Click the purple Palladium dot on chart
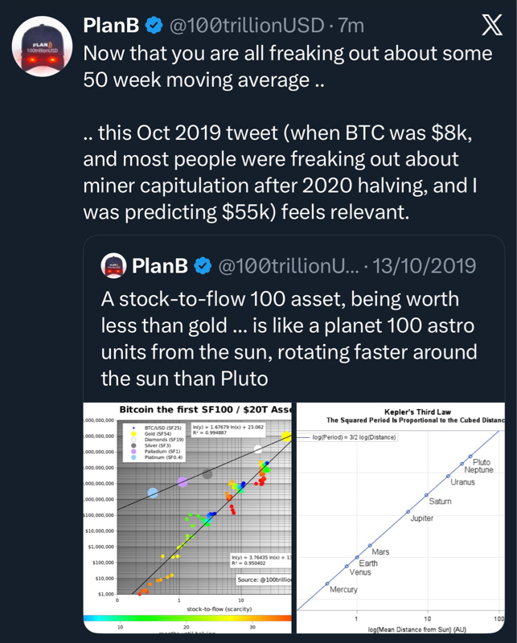This screenshot has height=643, width=517. click(183, 481)
